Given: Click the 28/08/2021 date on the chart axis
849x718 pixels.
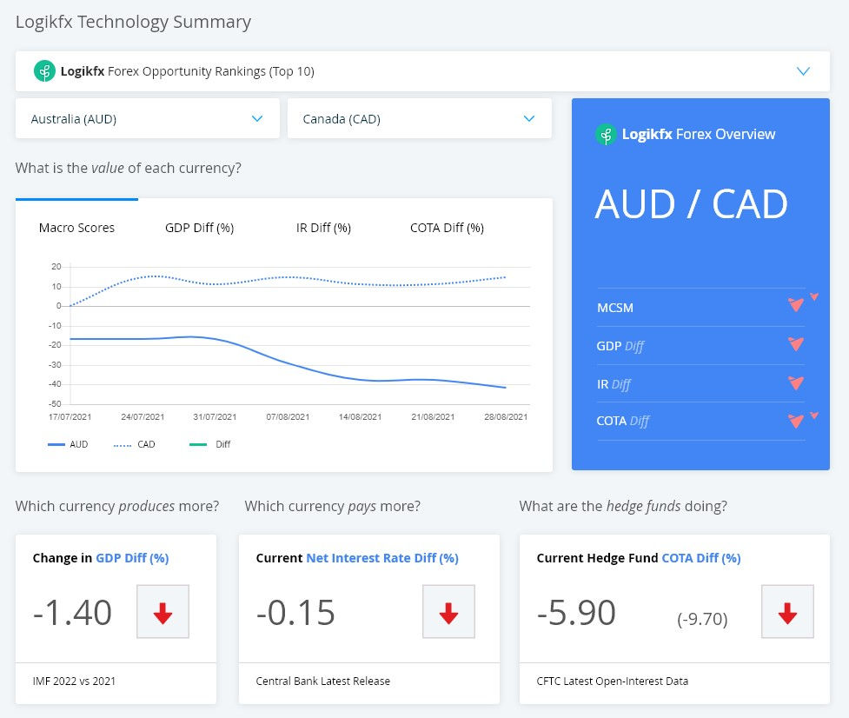Looking at the screenshot, I should (506, 417).
